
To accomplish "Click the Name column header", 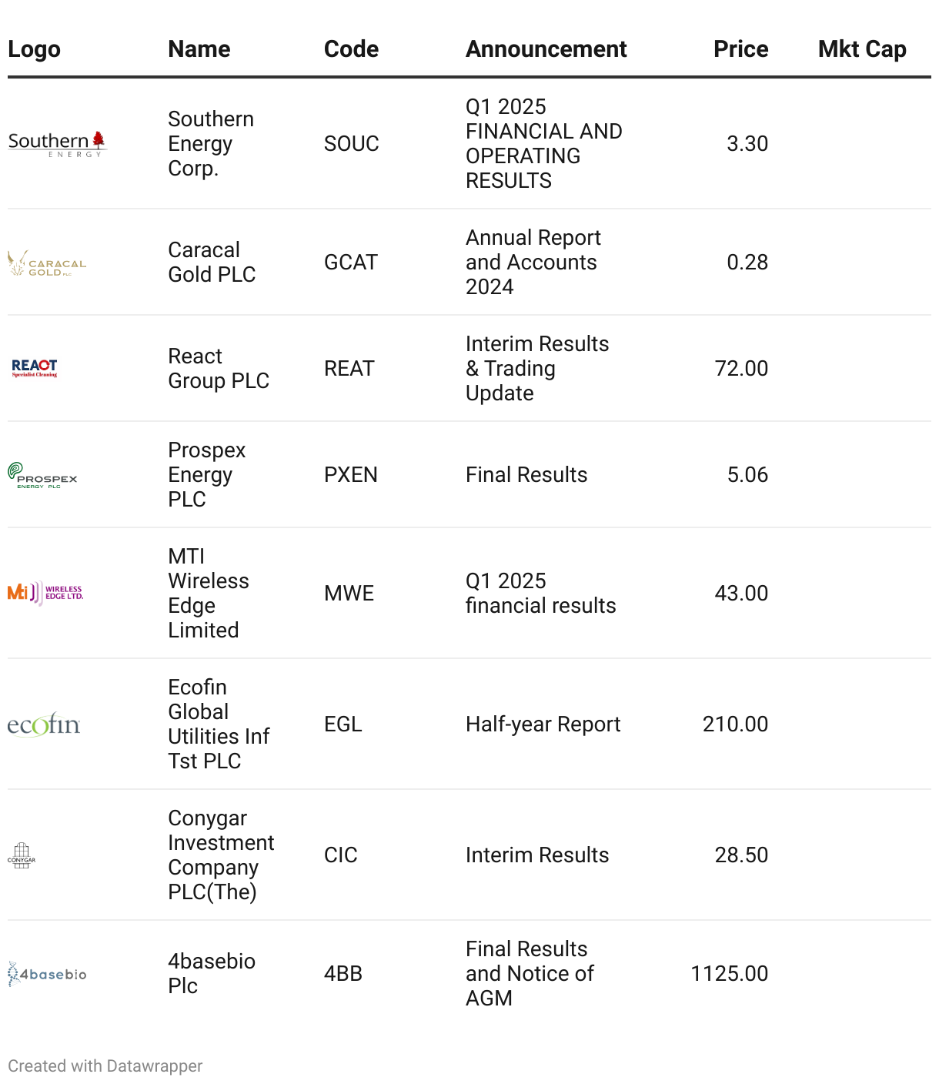I will click(199, 49).
